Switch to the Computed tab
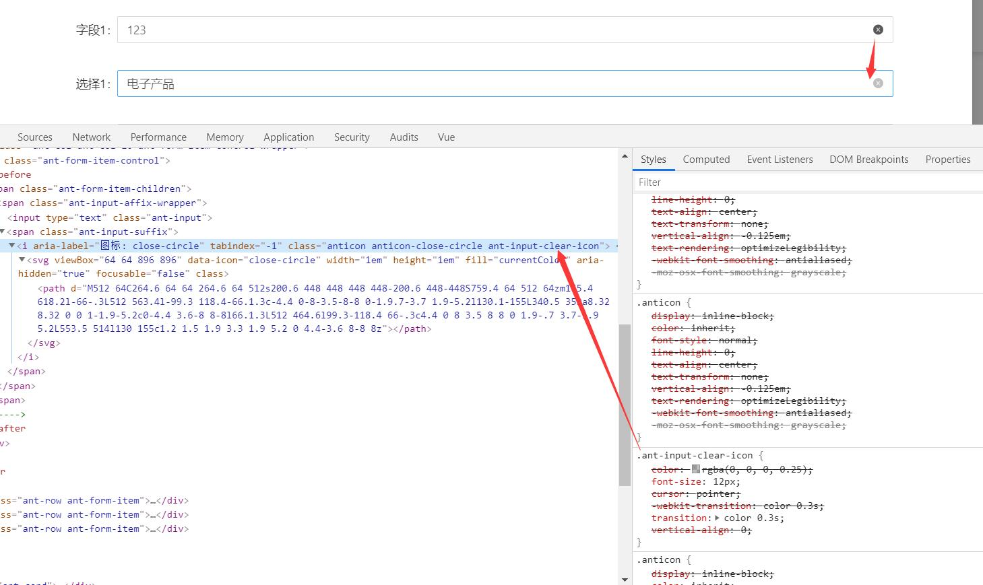Screen dimensions: 983x585 pyautogui.click(x=706, y=159)
